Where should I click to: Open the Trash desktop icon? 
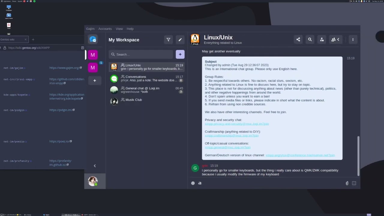pos(9,26)
